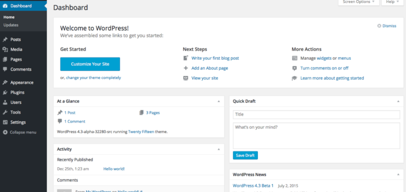406x192 pixels.
Task: Click the Pages icon in sidebar
Action: pos(5,59)
